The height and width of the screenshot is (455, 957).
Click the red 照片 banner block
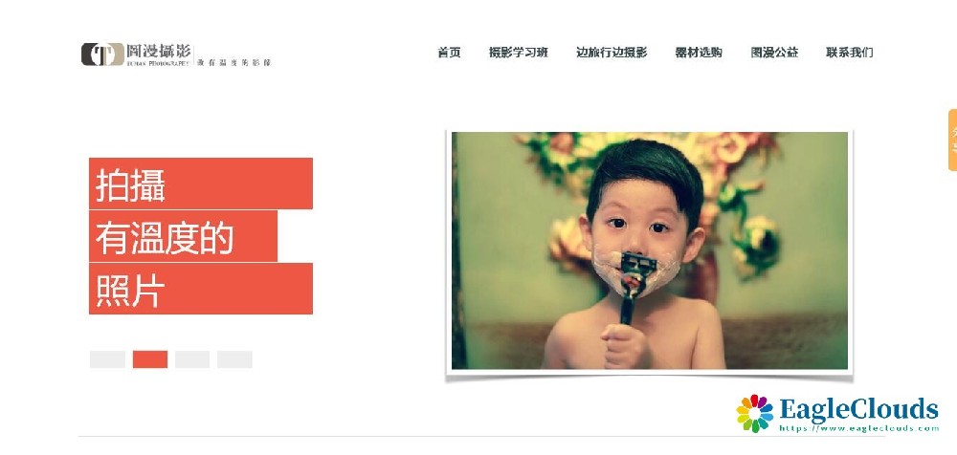(x=201, y=289)
